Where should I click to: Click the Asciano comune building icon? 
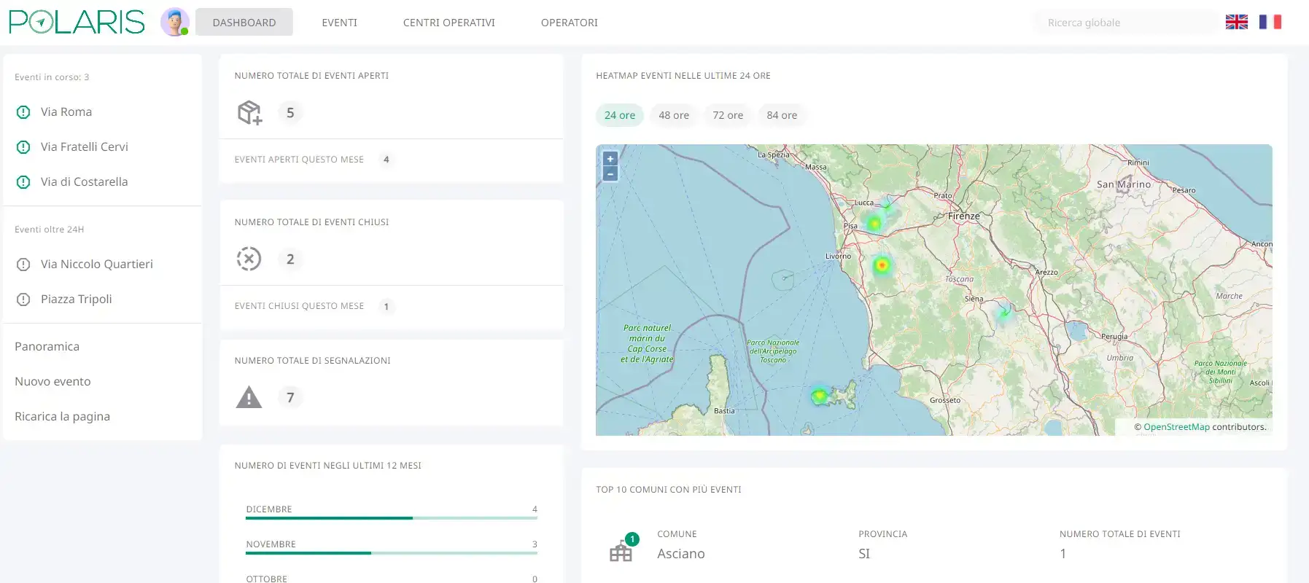point(621,552)
